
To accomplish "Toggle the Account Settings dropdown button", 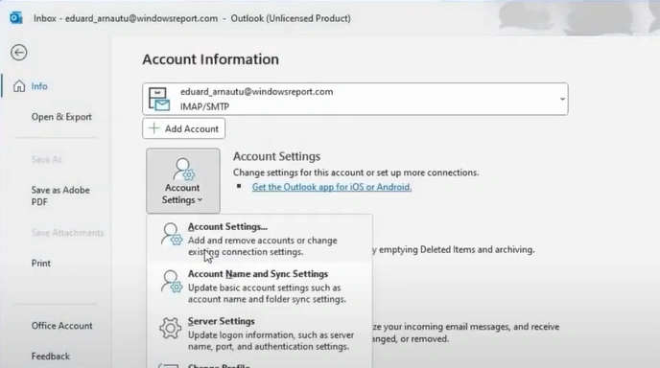I will coord(183,181).
